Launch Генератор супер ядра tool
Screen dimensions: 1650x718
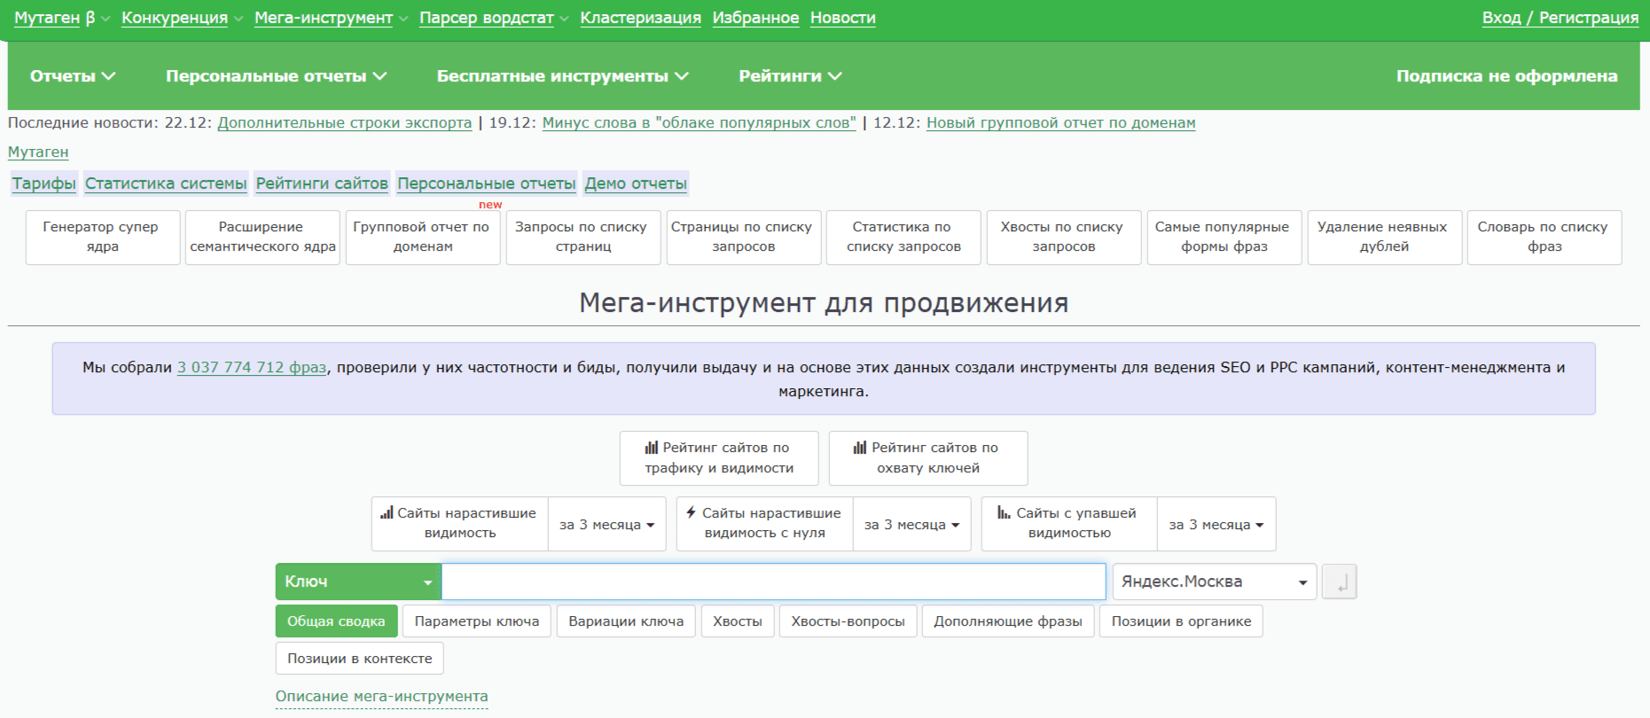(x=103, y=238)
